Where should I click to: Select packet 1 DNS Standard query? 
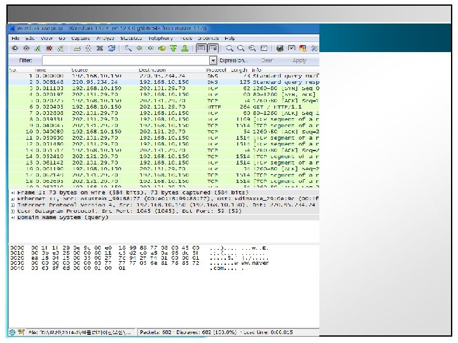click(164, 76)
